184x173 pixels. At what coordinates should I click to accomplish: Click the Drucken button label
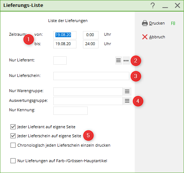[157, 23]
